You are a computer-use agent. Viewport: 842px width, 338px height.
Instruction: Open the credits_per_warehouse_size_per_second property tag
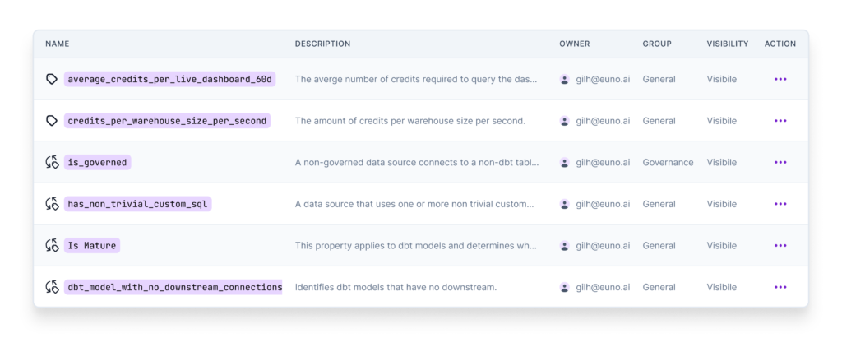(167, 121)
